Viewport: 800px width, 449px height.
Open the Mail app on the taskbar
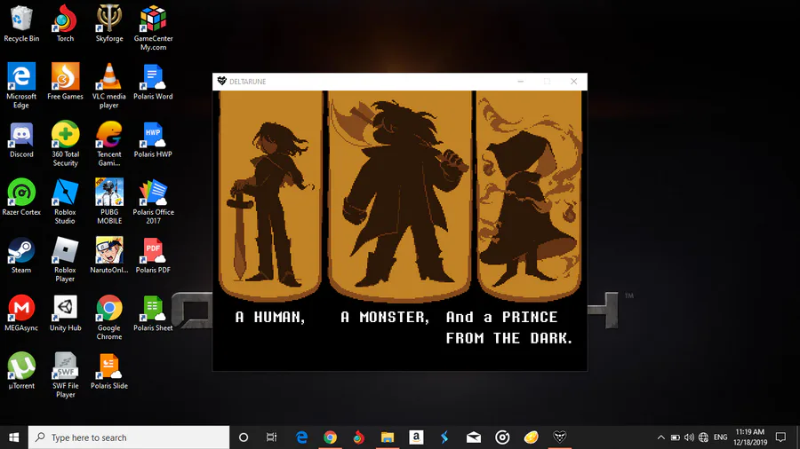[474, 437]
